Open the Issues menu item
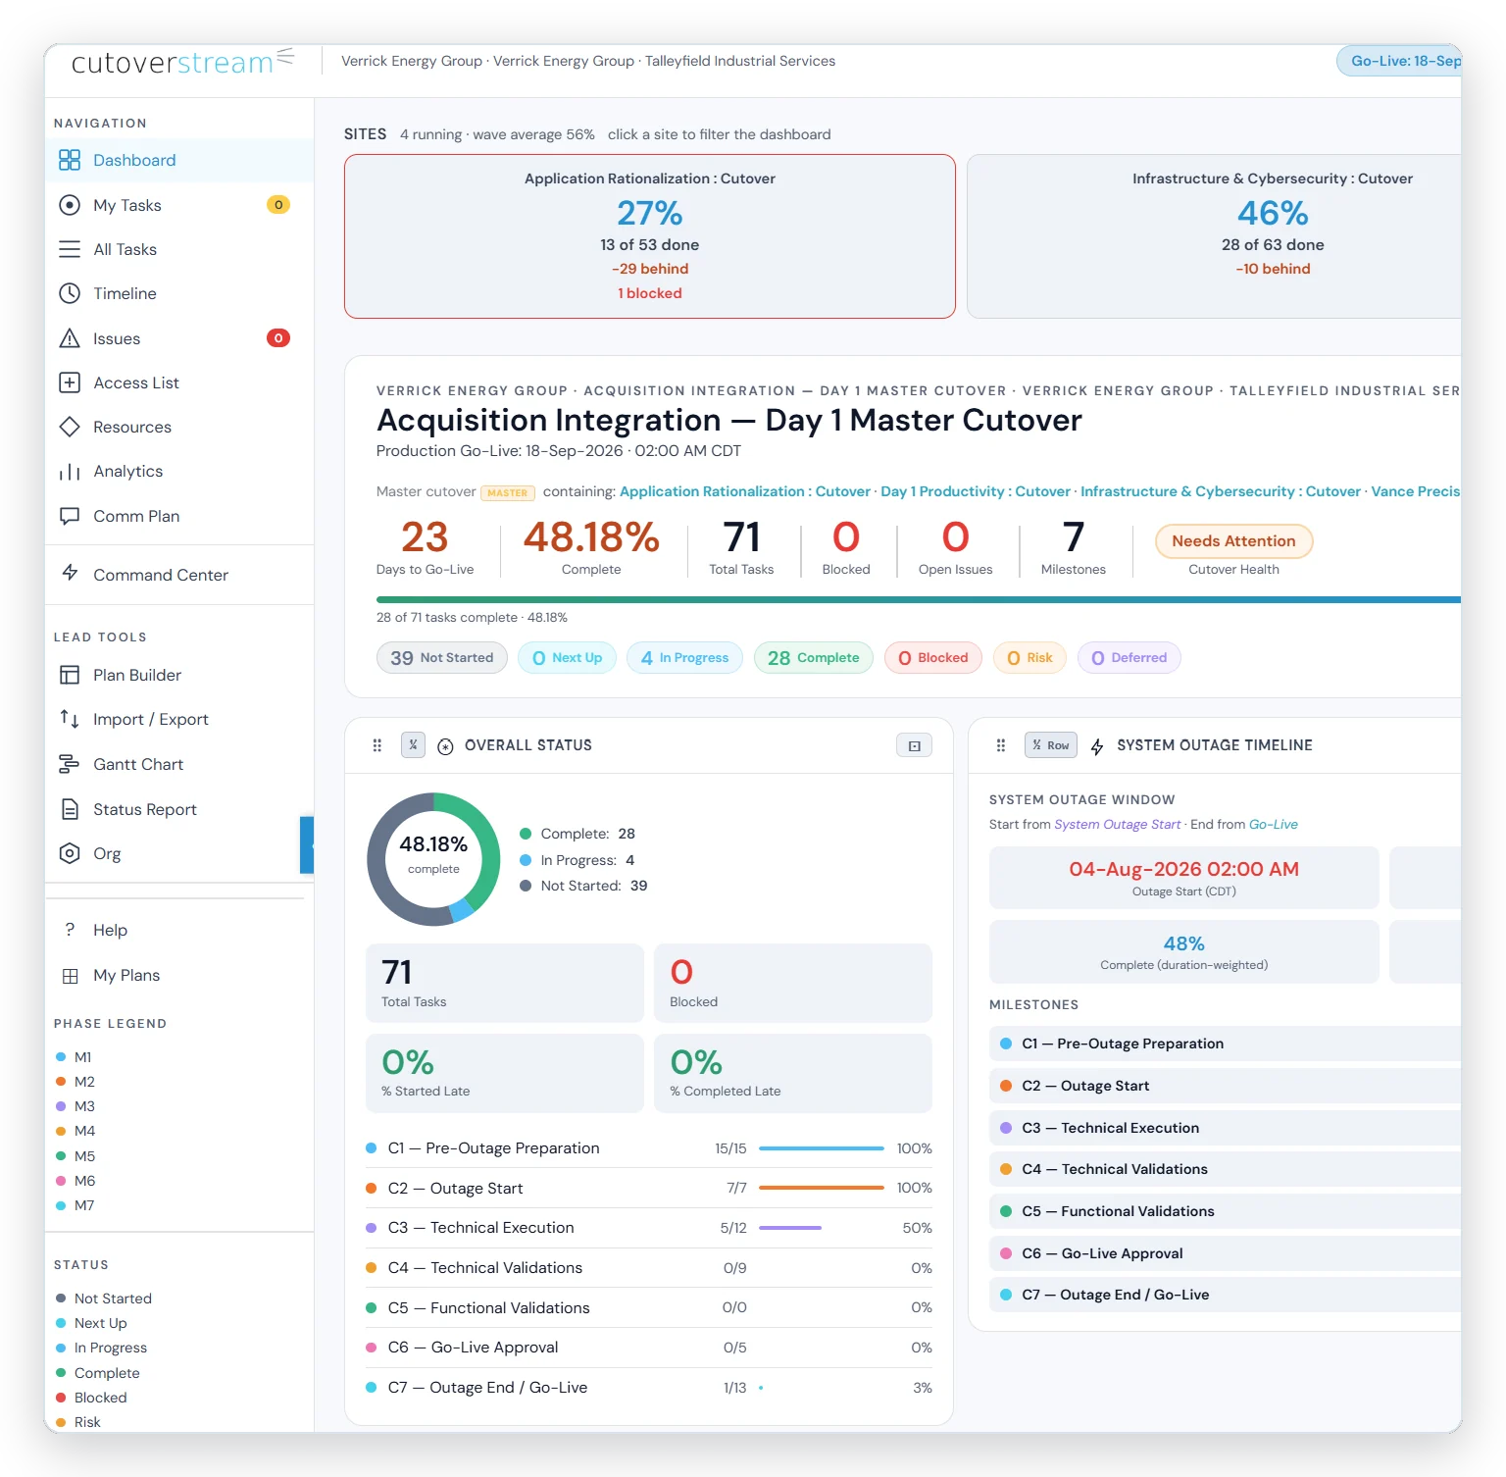 tap(179, 338)
